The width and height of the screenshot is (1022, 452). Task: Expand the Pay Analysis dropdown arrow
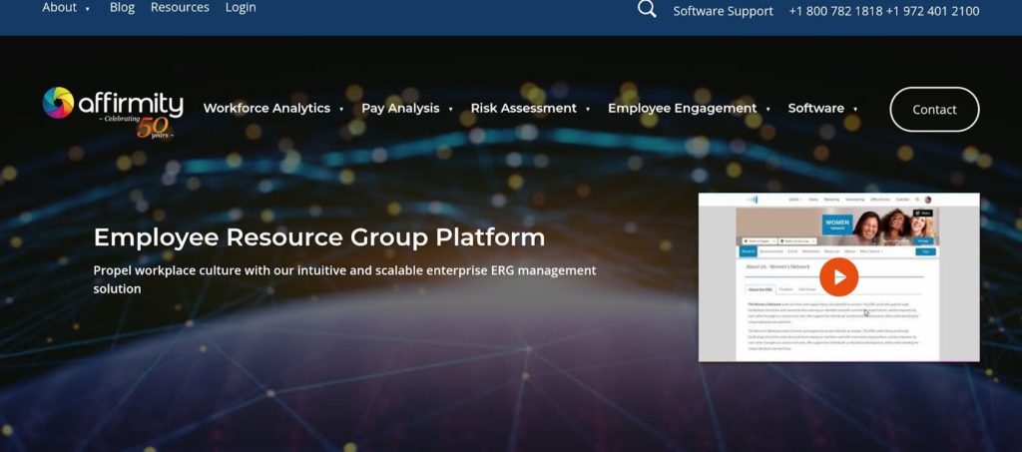tap(450, 110)
